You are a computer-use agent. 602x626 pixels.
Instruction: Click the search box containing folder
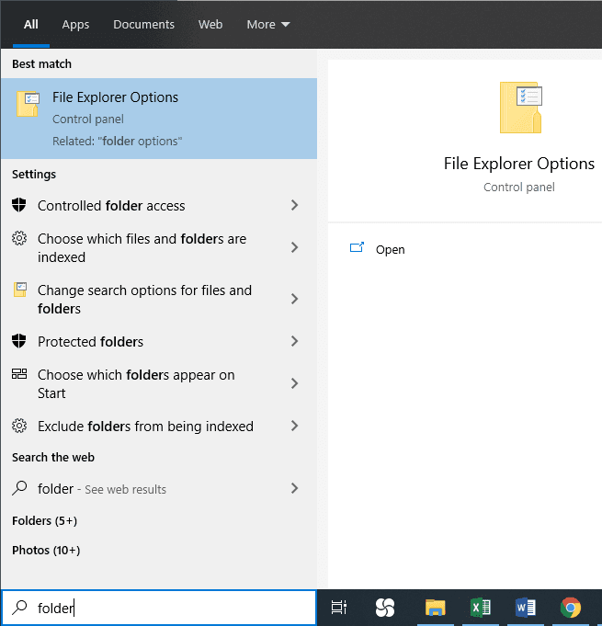165,608
